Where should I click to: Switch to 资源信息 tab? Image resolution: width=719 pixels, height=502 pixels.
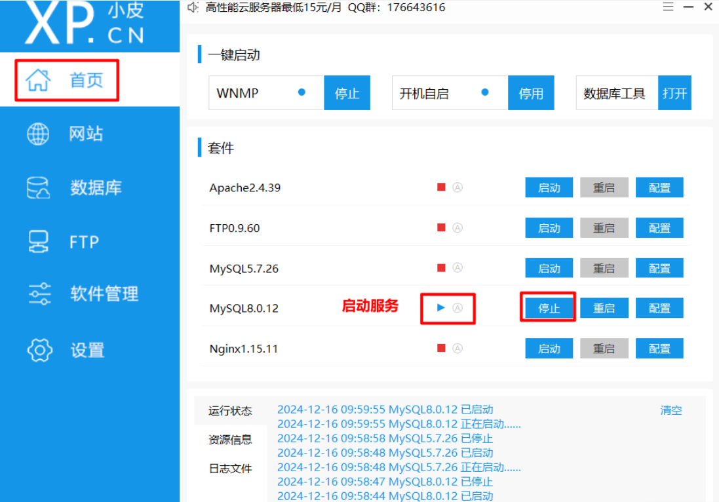coord(230,440)
